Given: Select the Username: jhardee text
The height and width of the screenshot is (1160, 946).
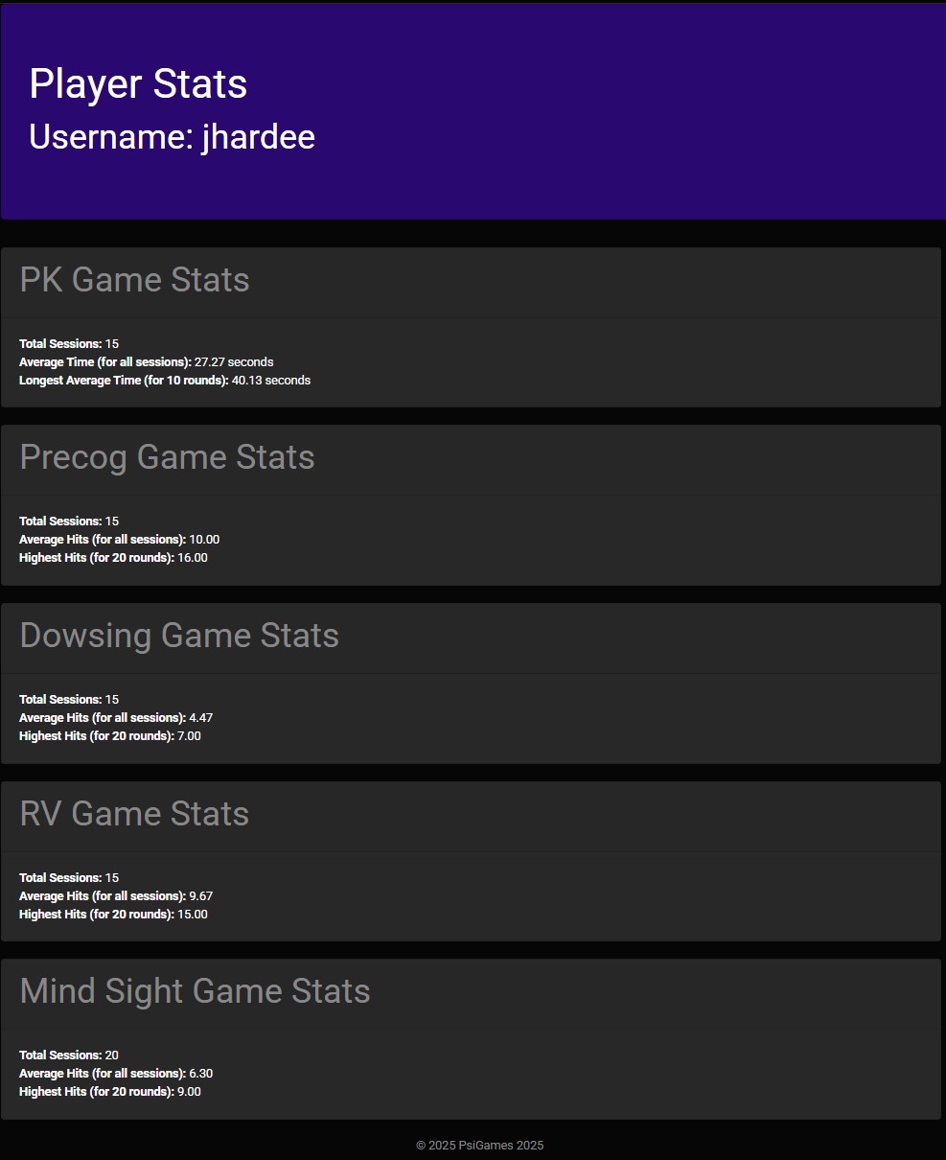Looking at the screenshot, I should tap(172, 137).
